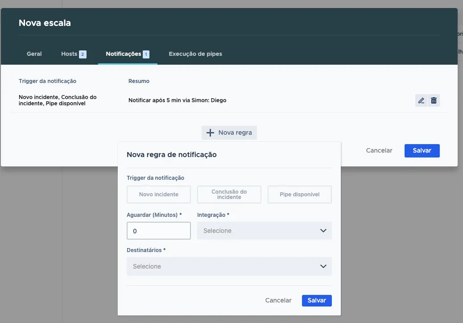Cancel the new notification rule popup
Image resolution: width=463 pixels, height=323 pixels.
tap(278, 301)
